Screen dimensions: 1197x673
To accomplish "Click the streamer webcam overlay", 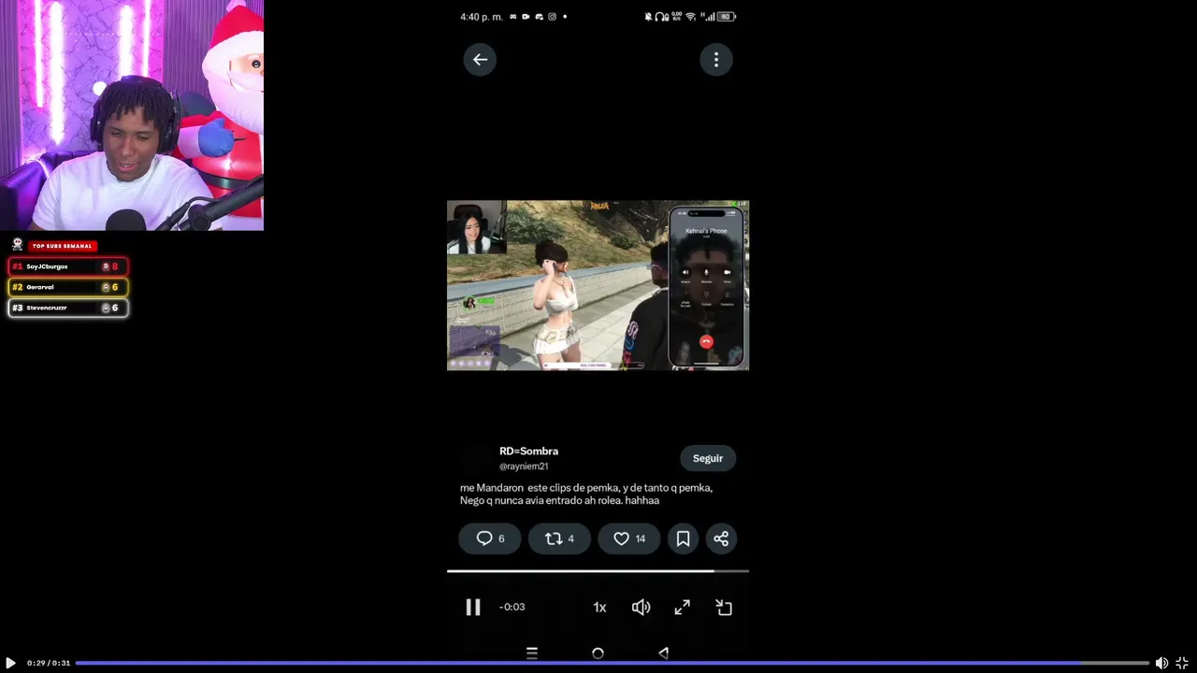I will [132, 115].
